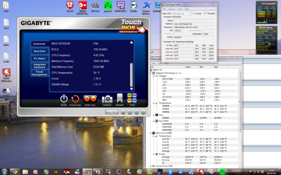Click the CPU Usage desktop gadget
The width and height of the screenshot is (281, 175).
[266, 13]
